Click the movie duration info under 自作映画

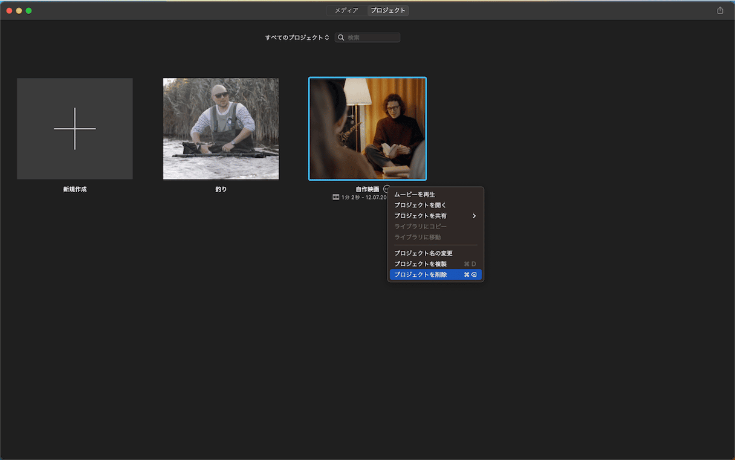[360, 197]
